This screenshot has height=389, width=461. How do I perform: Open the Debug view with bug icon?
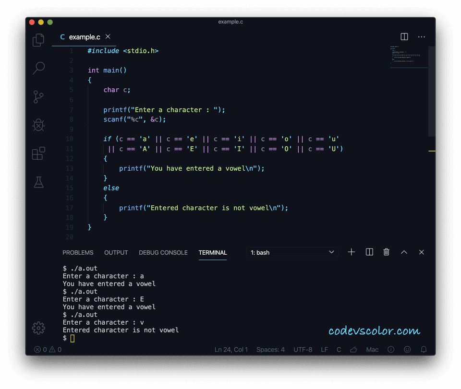(x=38, y=125)
